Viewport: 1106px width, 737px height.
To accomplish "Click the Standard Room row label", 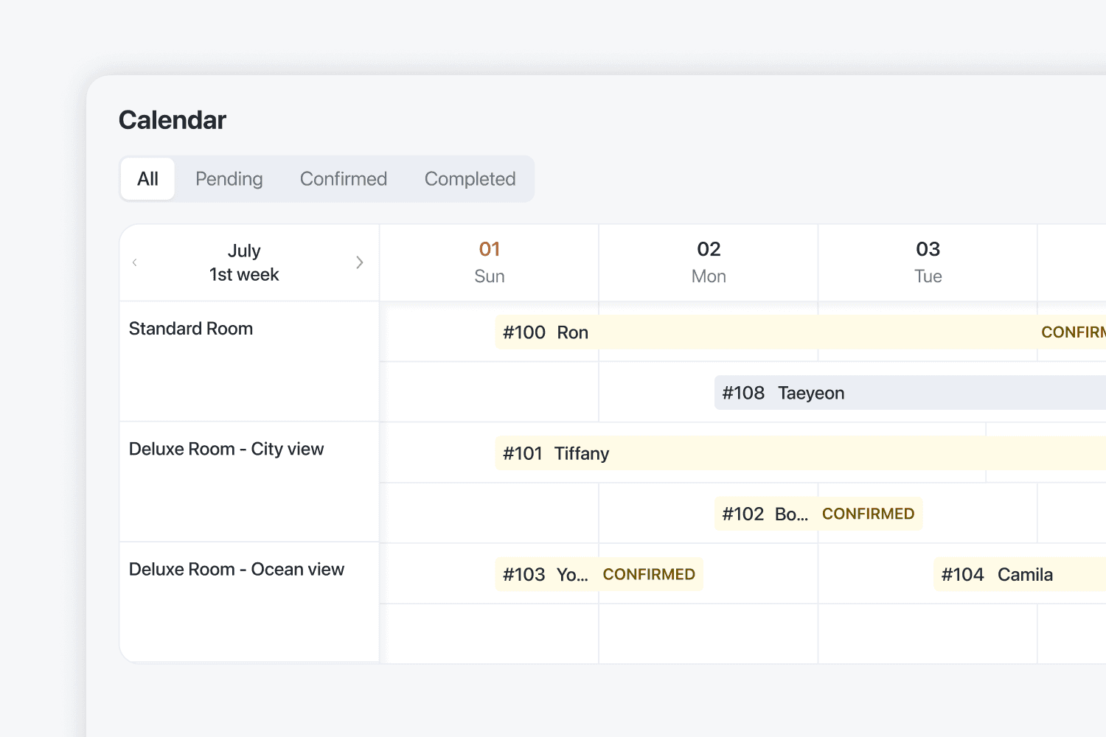I will click(191, 329).
